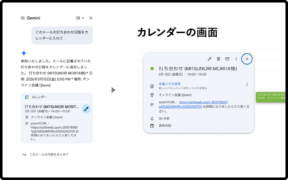Open more options beside the meeting notes row
The height and width of the screenshot is (180, 288).
247,84
